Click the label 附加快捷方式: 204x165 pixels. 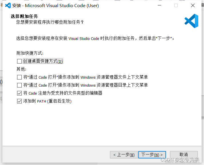point(30,53)
